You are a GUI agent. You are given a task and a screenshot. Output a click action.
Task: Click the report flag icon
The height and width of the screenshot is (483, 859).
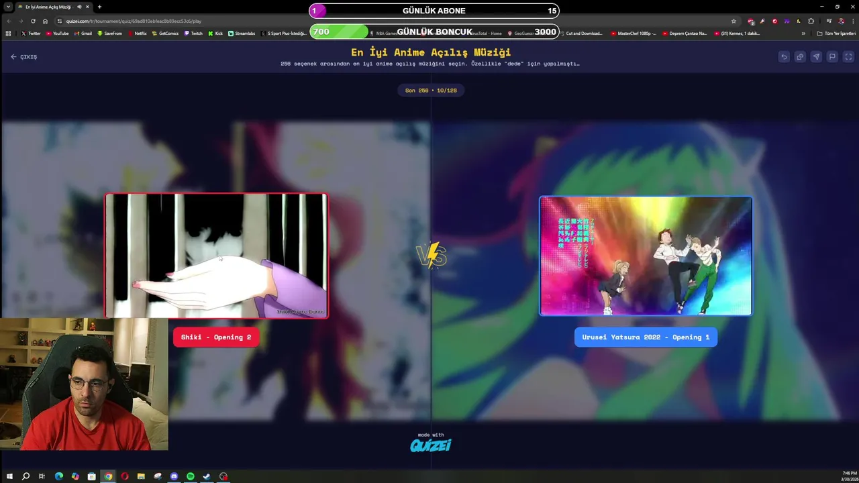pos(832,57)
